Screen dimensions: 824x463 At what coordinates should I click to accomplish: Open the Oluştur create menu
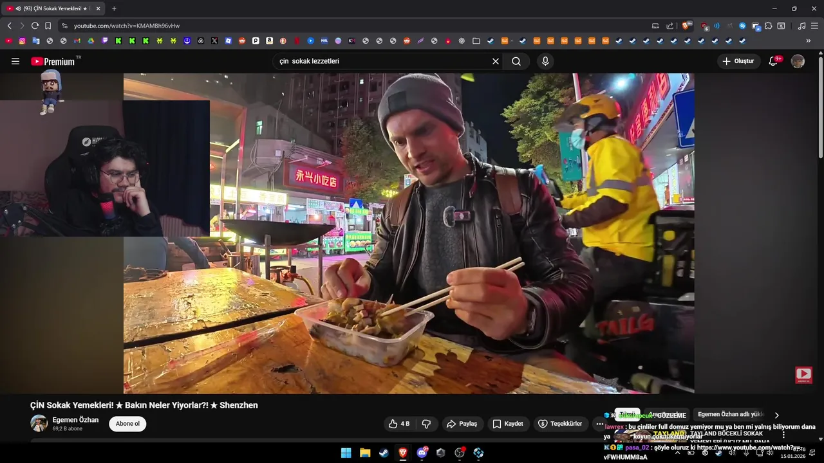coord(738,61)
